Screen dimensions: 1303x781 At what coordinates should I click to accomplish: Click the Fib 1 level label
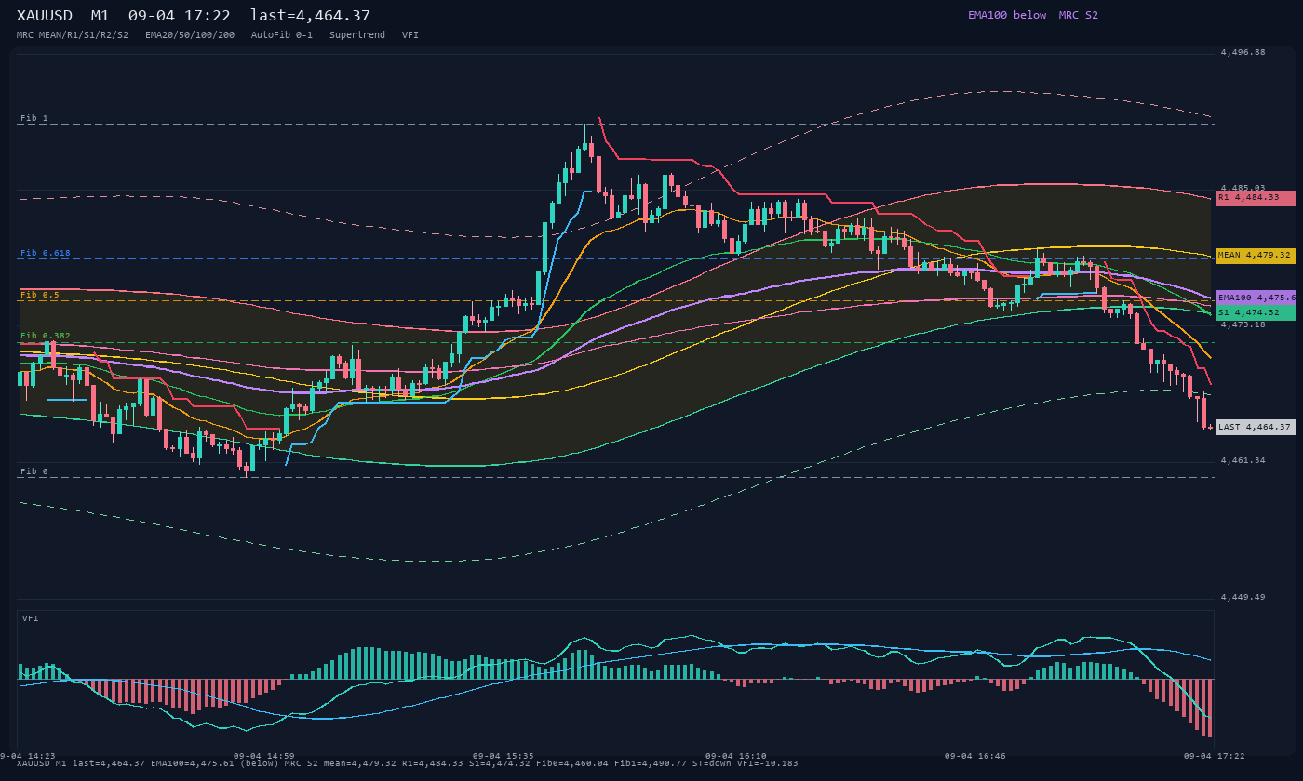[34, 119]
